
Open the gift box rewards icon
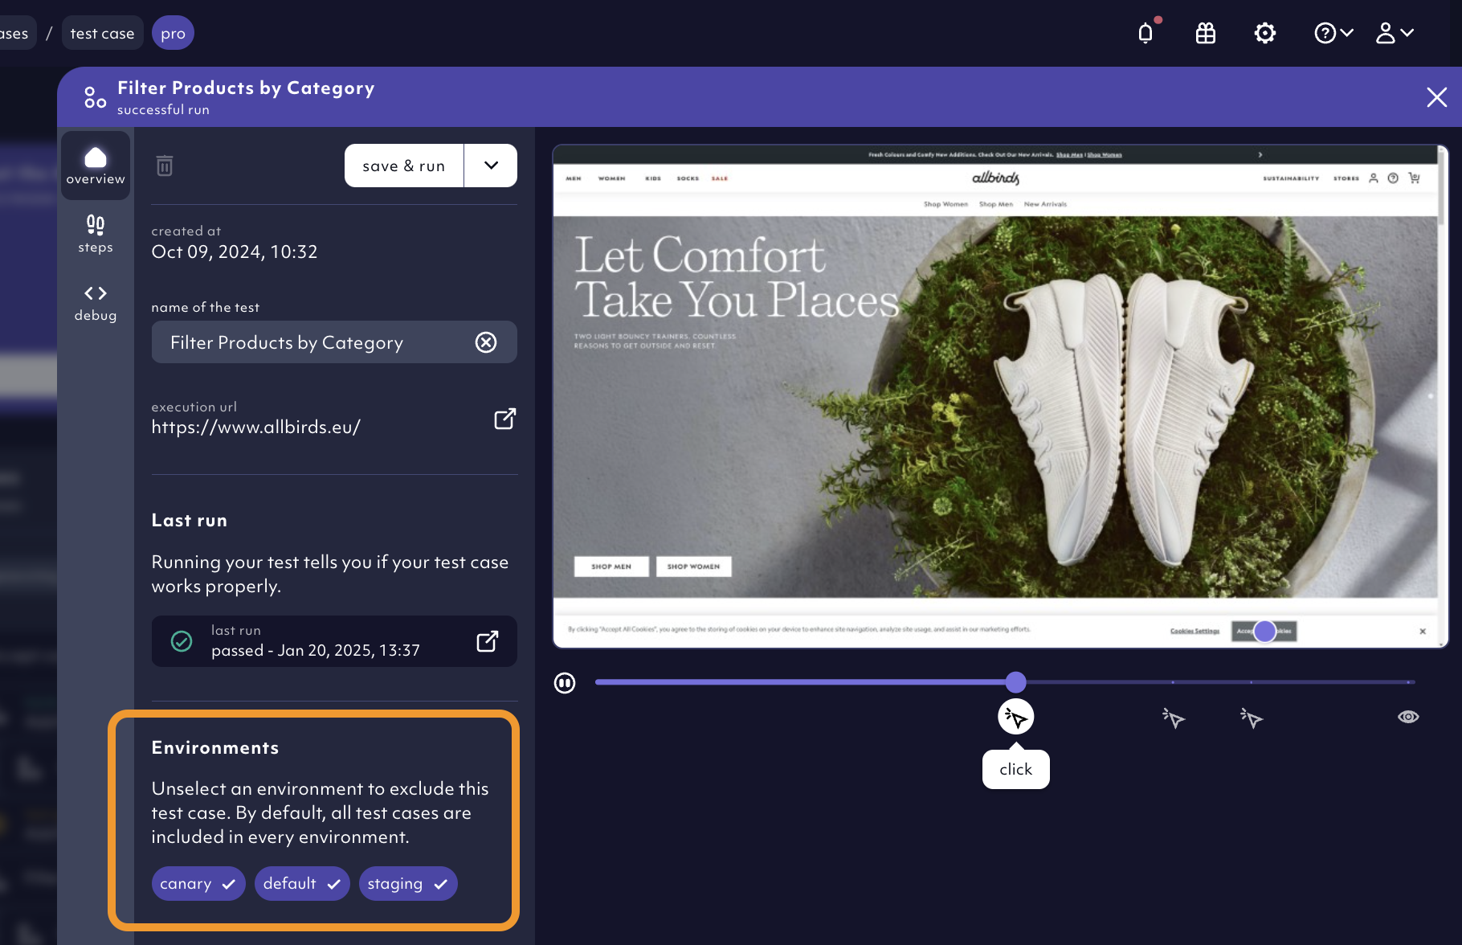coord(1205,33)
